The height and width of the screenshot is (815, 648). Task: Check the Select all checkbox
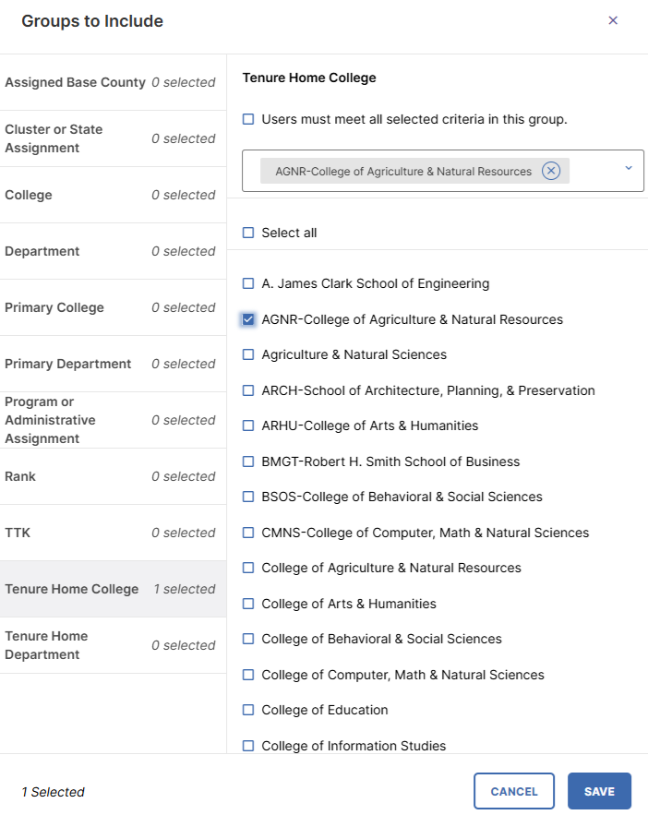247,233
